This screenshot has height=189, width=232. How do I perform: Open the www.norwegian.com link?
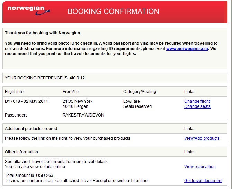187,49
